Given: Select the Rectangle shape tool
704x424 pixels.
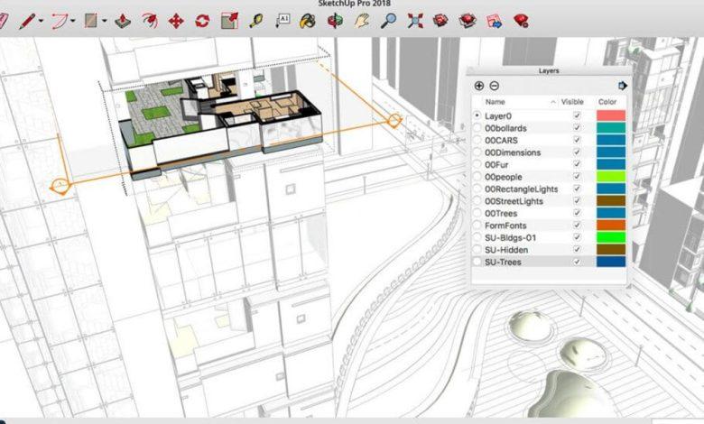Looking at the screenshot, I should pos(91,21).
